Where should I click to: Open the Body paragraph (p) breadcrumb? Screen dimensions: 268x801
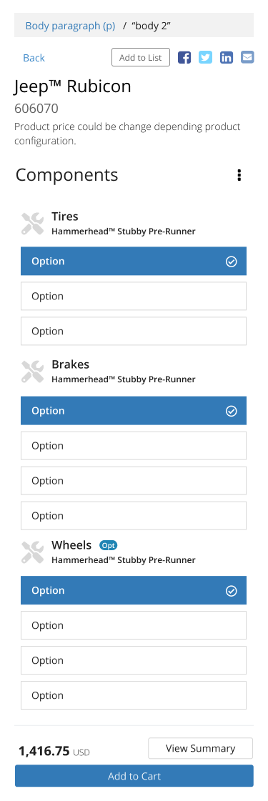click(71, 26)
